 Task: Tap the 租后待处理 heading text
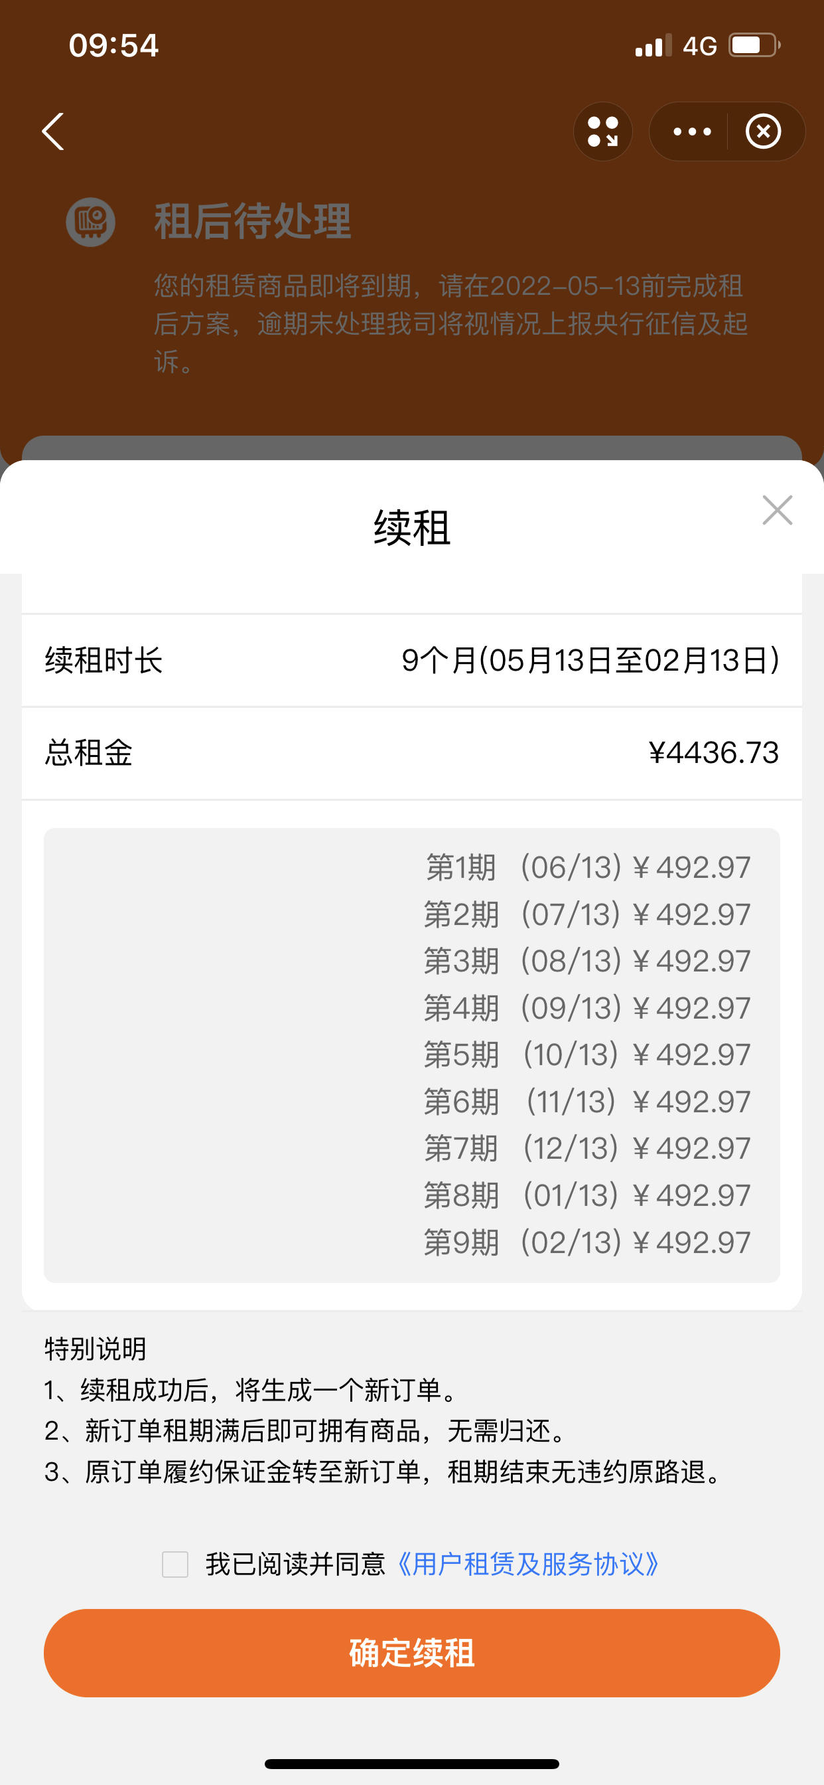(x=253, y=222)
